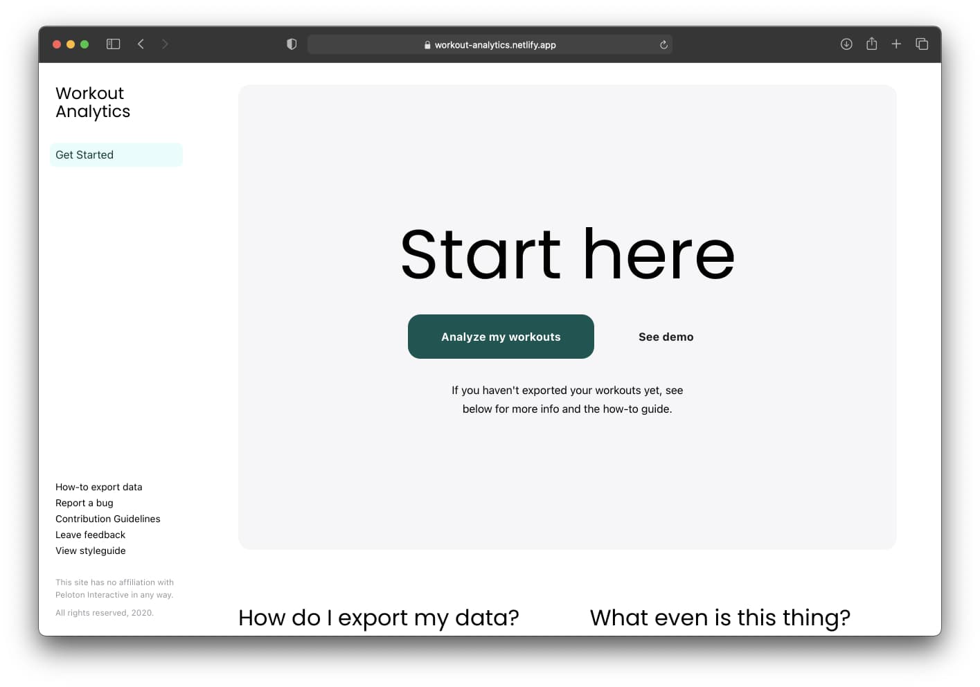
Task: Toggle the Safari sidebar icon
Action: click(x=114, y=44)
